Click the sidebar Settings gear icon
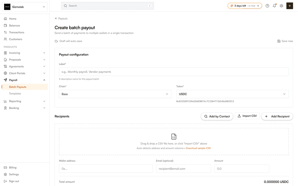 coord(5,174)
